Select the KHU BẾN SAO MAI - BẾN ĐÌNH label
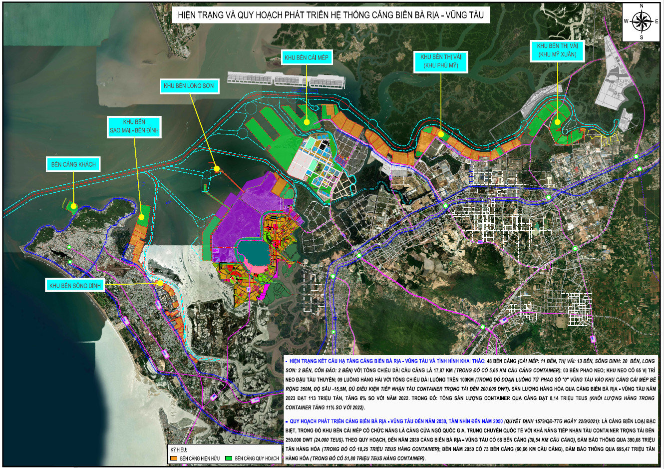The image size is (664, 469). (134, 126)
